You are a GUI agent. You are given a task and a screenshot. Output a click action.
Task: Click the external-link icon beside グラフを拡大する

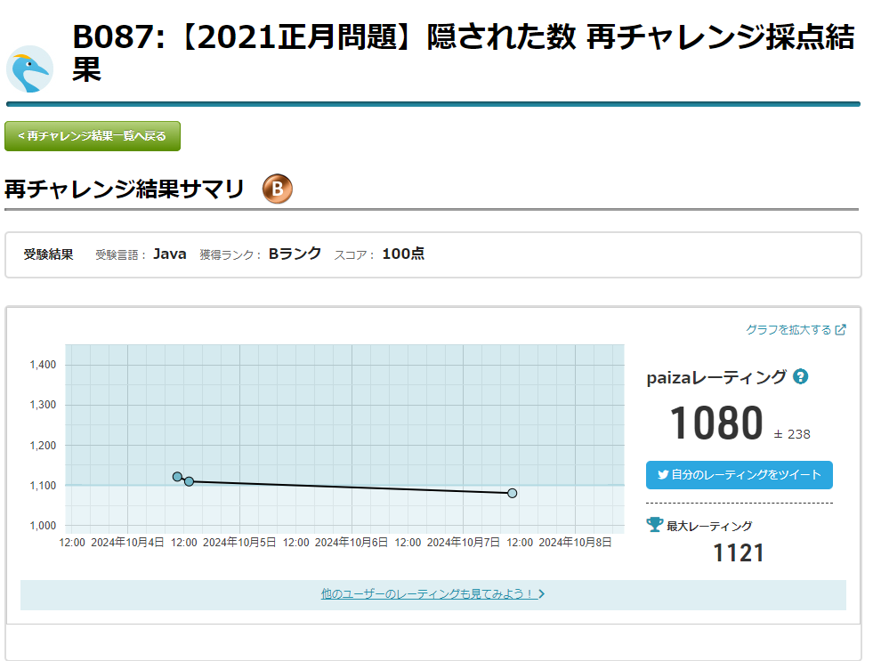tap(841, 330)
